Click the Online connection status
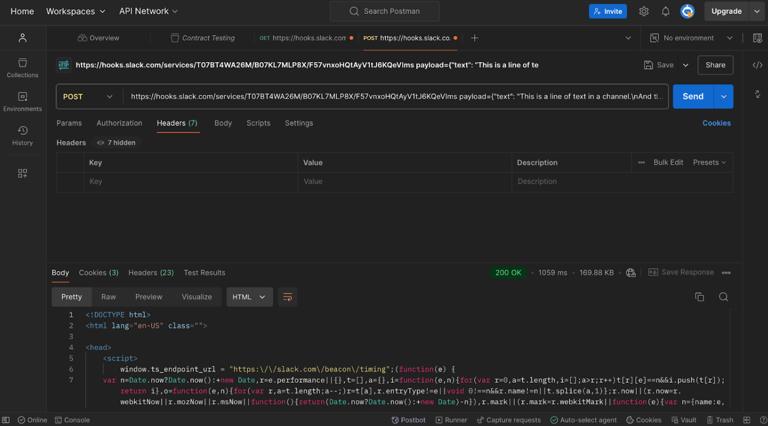Image resolution: width=768 pixels, height=426 pixels. point(32,420)
